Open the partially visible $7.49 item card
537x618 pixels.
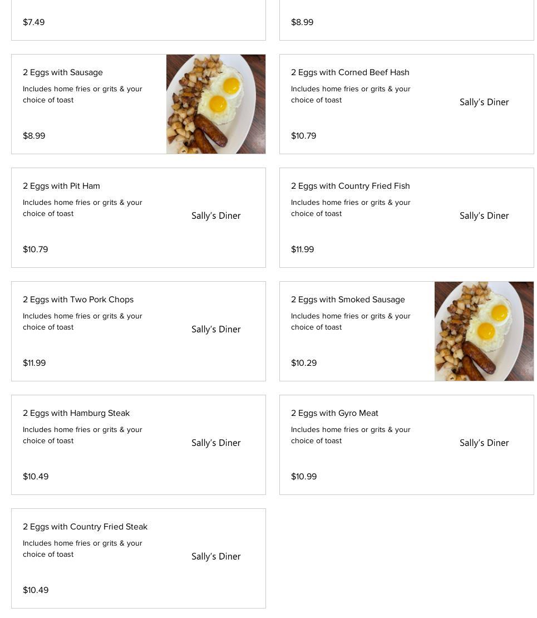pyautogui.click(x=139, y=20)
